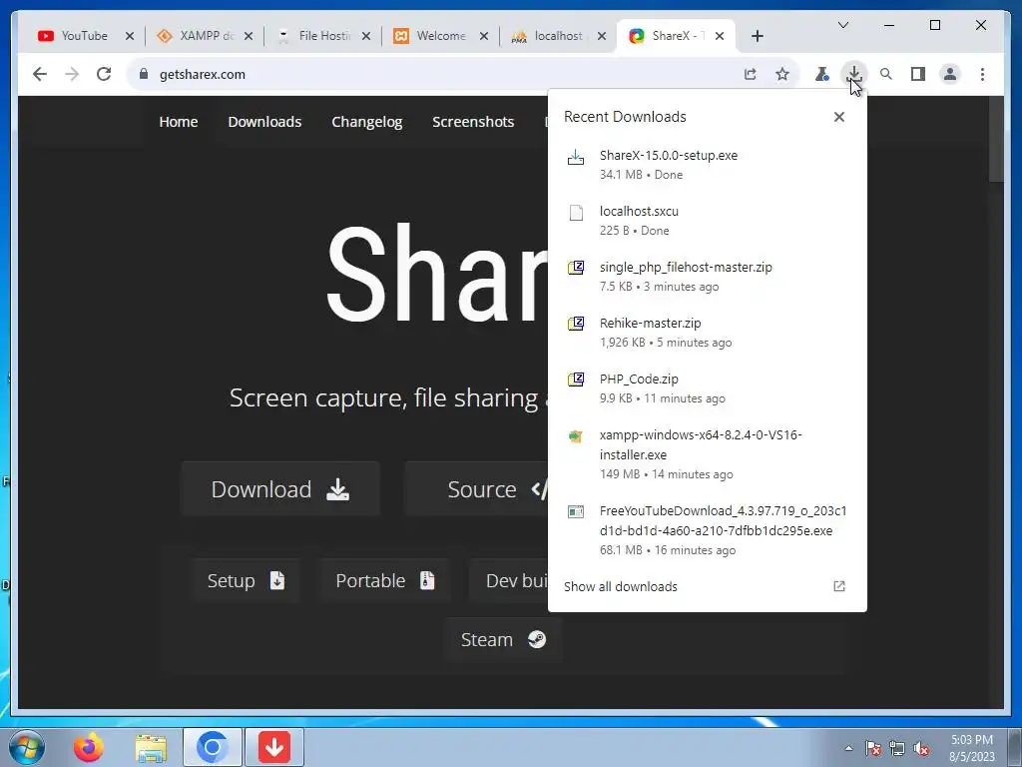Click the Dev build button
The height and width of the screenshot is (767, 1022).
509,580
